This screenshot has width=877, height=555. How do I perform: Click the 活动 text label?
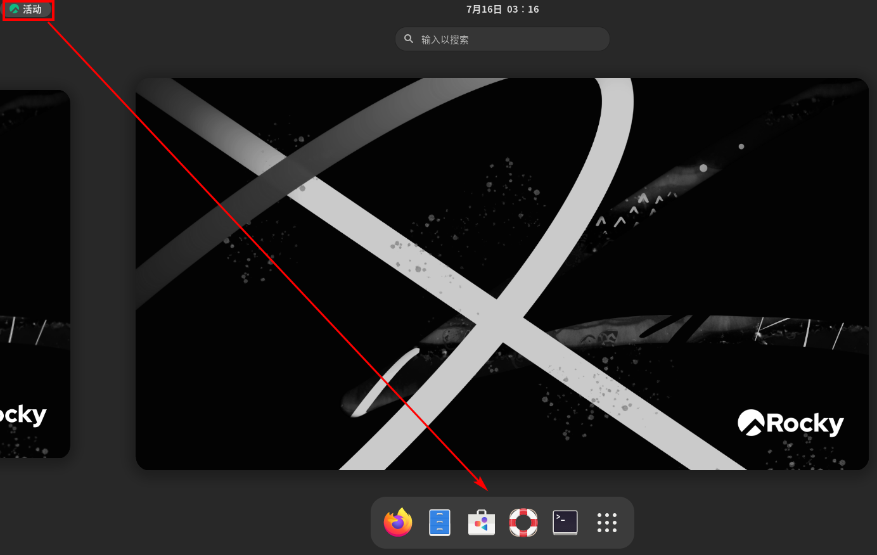32,10
